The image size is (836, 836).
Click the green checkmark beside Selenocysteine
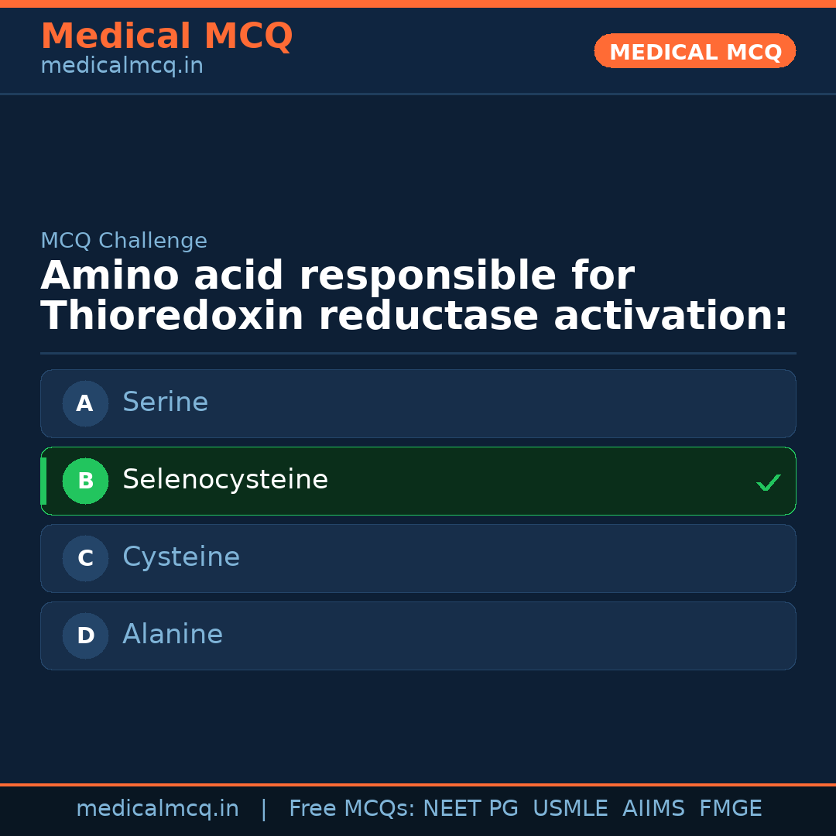click(768, 482)
